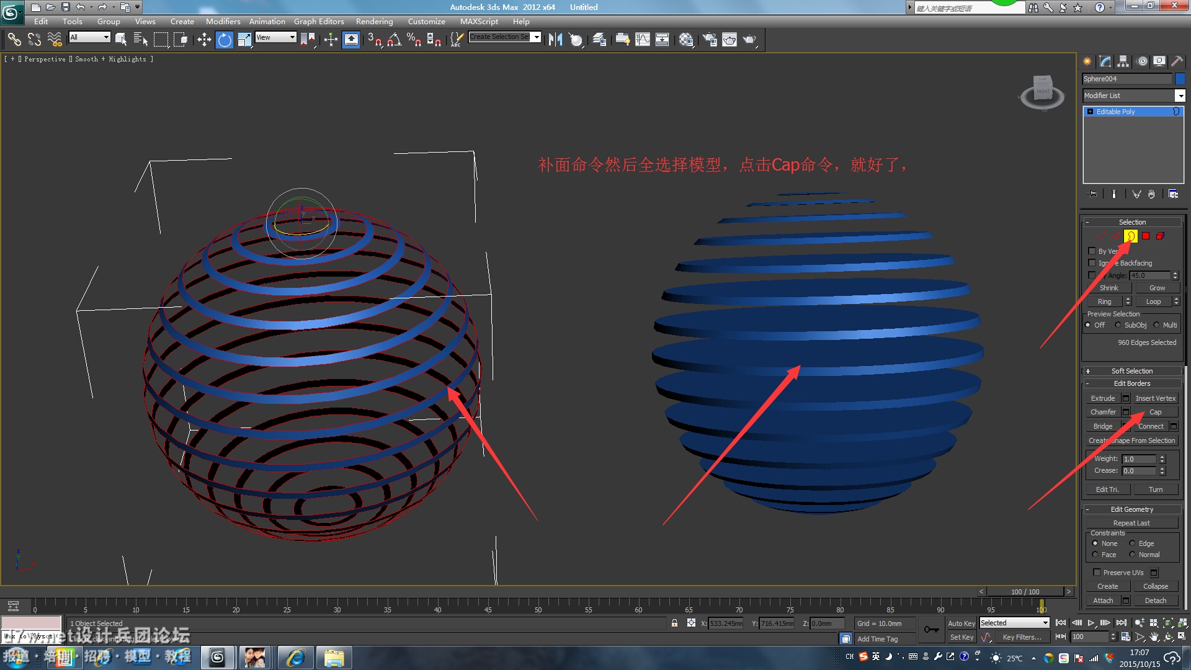The image size is (1191, 670).
Task: Collapse the Edit Borders rollout
Action: pos(1132,383)
